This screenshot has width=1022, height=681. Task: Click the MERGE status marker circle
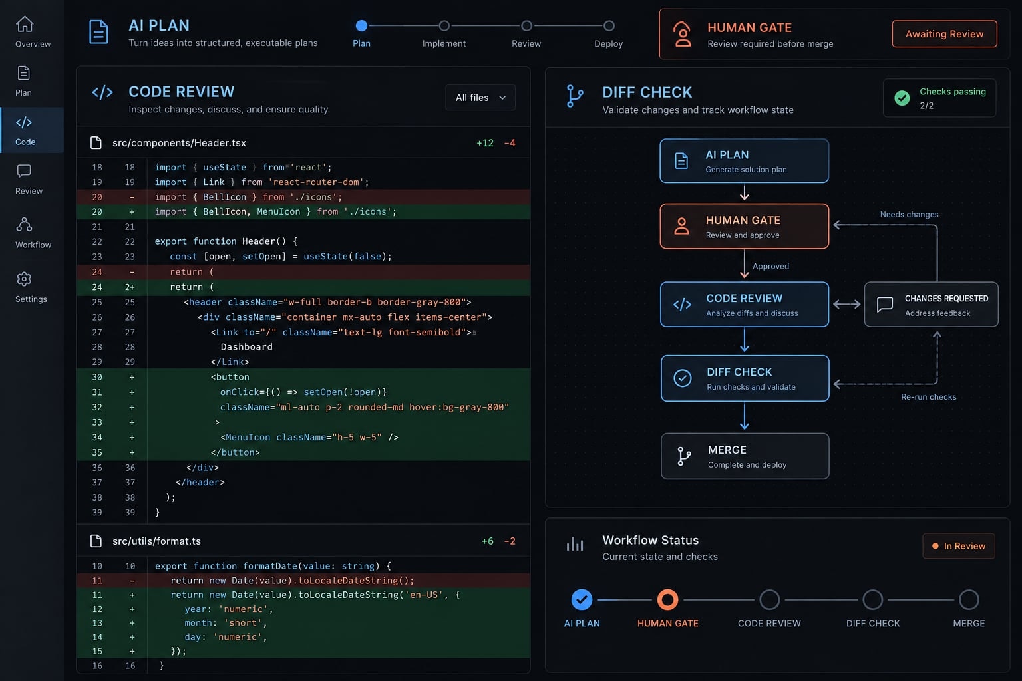pos(969,600)
